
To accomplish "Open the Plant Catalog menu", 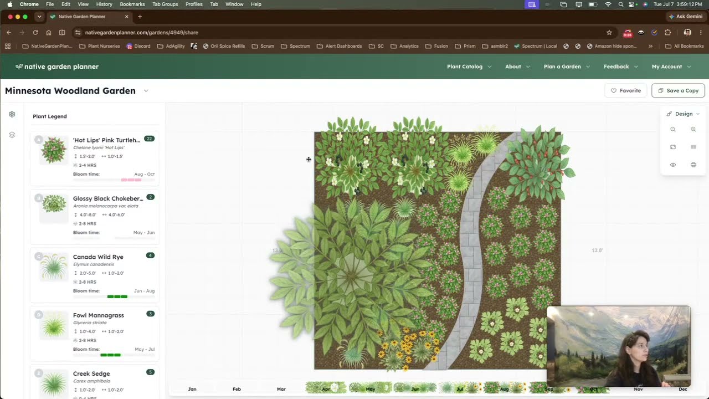I will [469, 66].
